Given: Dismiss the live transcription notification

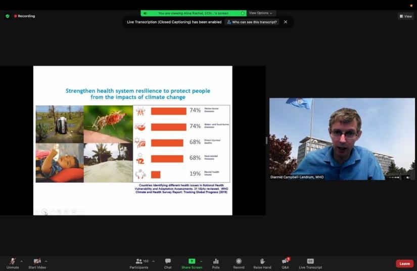Looking at the screenshot, I should click(286, 22).
